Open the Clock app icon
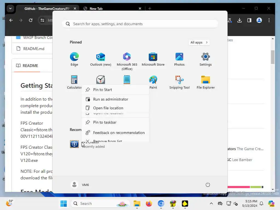Screen dimensions: 280x210 (101, 80)
